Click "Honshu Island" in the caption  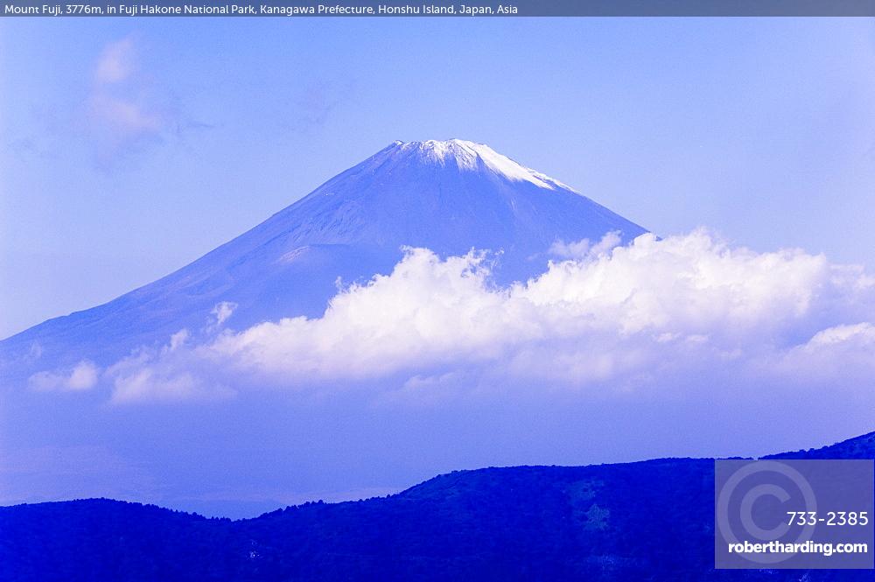coord(413,9)
